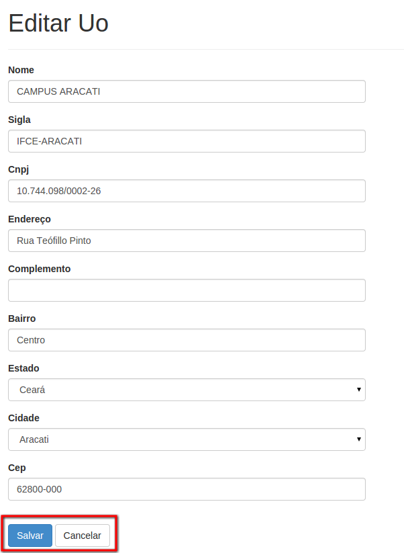Expand the Cidade dropdown showing Aracati
This screenshot has height=553, width=404.
point(187,439)
